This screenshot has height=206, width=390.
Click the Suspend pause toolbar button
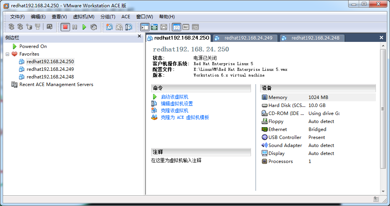[x=75, y=27]
